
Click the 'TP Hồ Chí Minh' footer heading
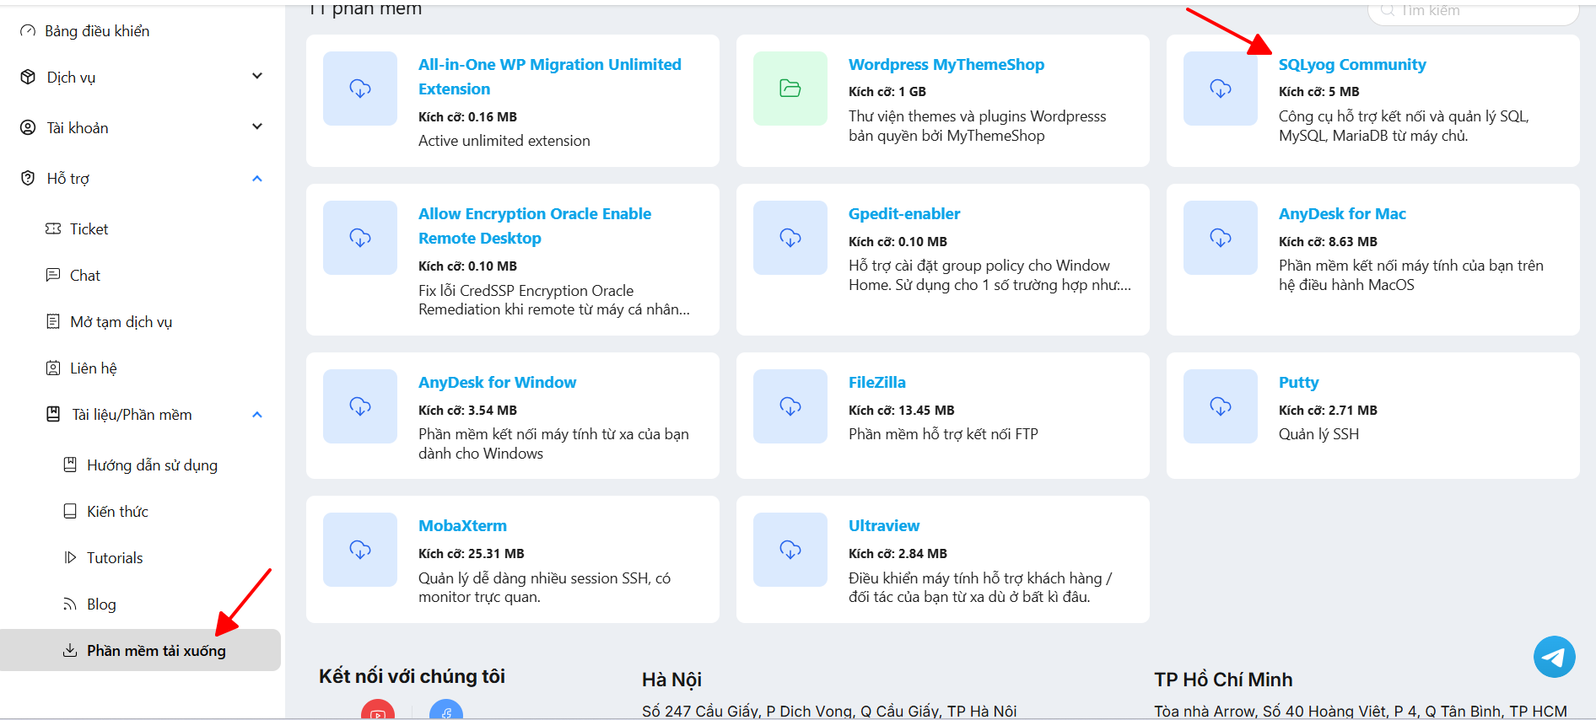pyautogui.click(x=1223, y=680)
